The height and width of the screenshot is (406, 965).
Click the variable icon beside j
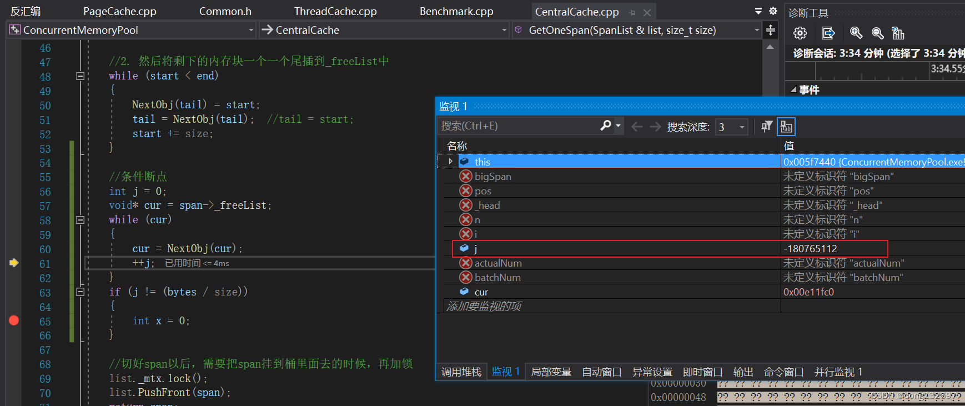click(x=464, y=248)
